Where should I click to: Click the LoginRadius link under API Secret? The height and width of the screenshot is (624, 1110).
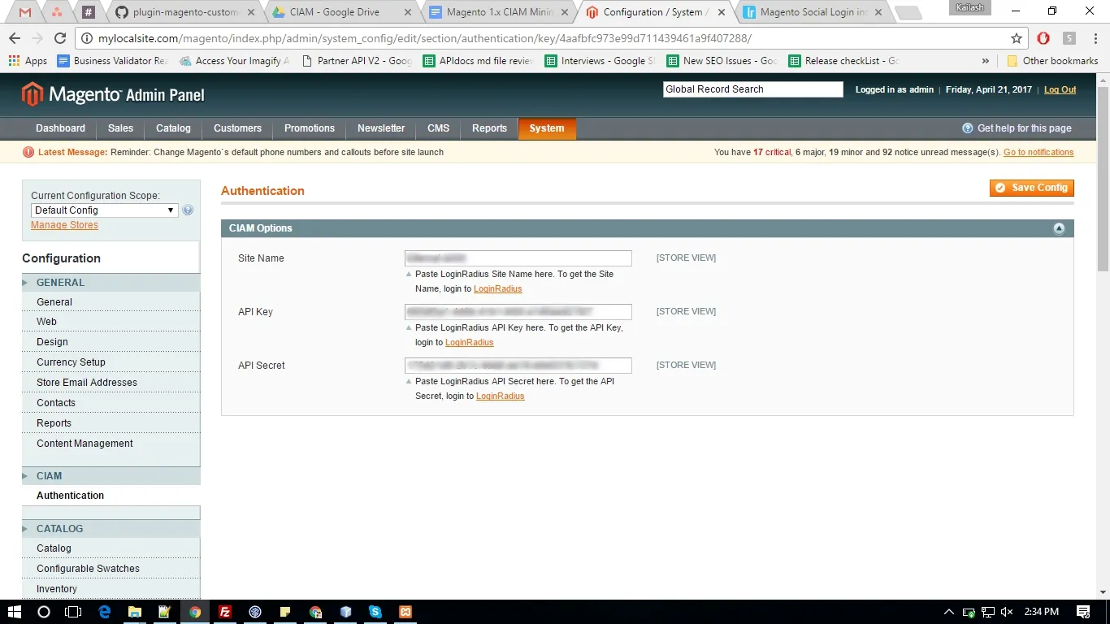pyautogui.click(x=500, y=396)
